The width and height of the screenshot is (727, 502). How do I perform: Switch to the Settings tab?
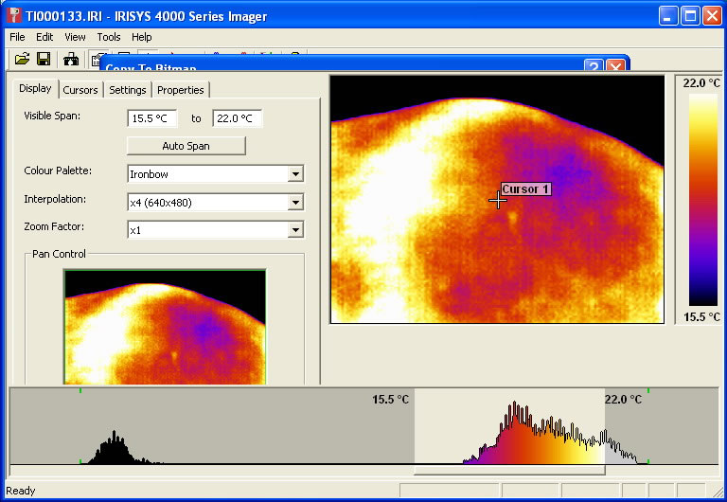[x=127, y=90]
